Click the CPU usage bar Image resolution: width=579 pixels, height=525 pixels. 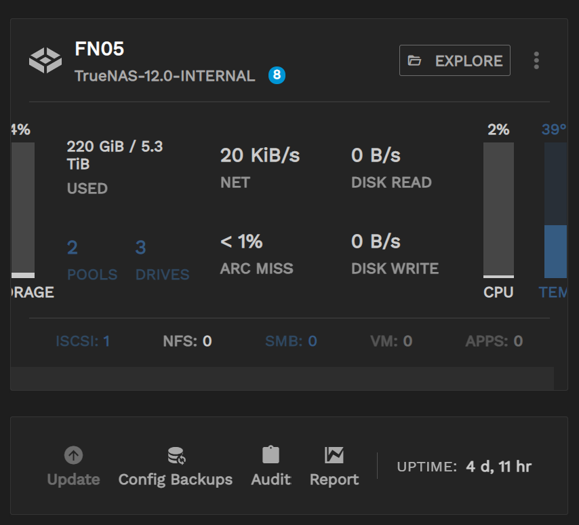pos(498,209)
